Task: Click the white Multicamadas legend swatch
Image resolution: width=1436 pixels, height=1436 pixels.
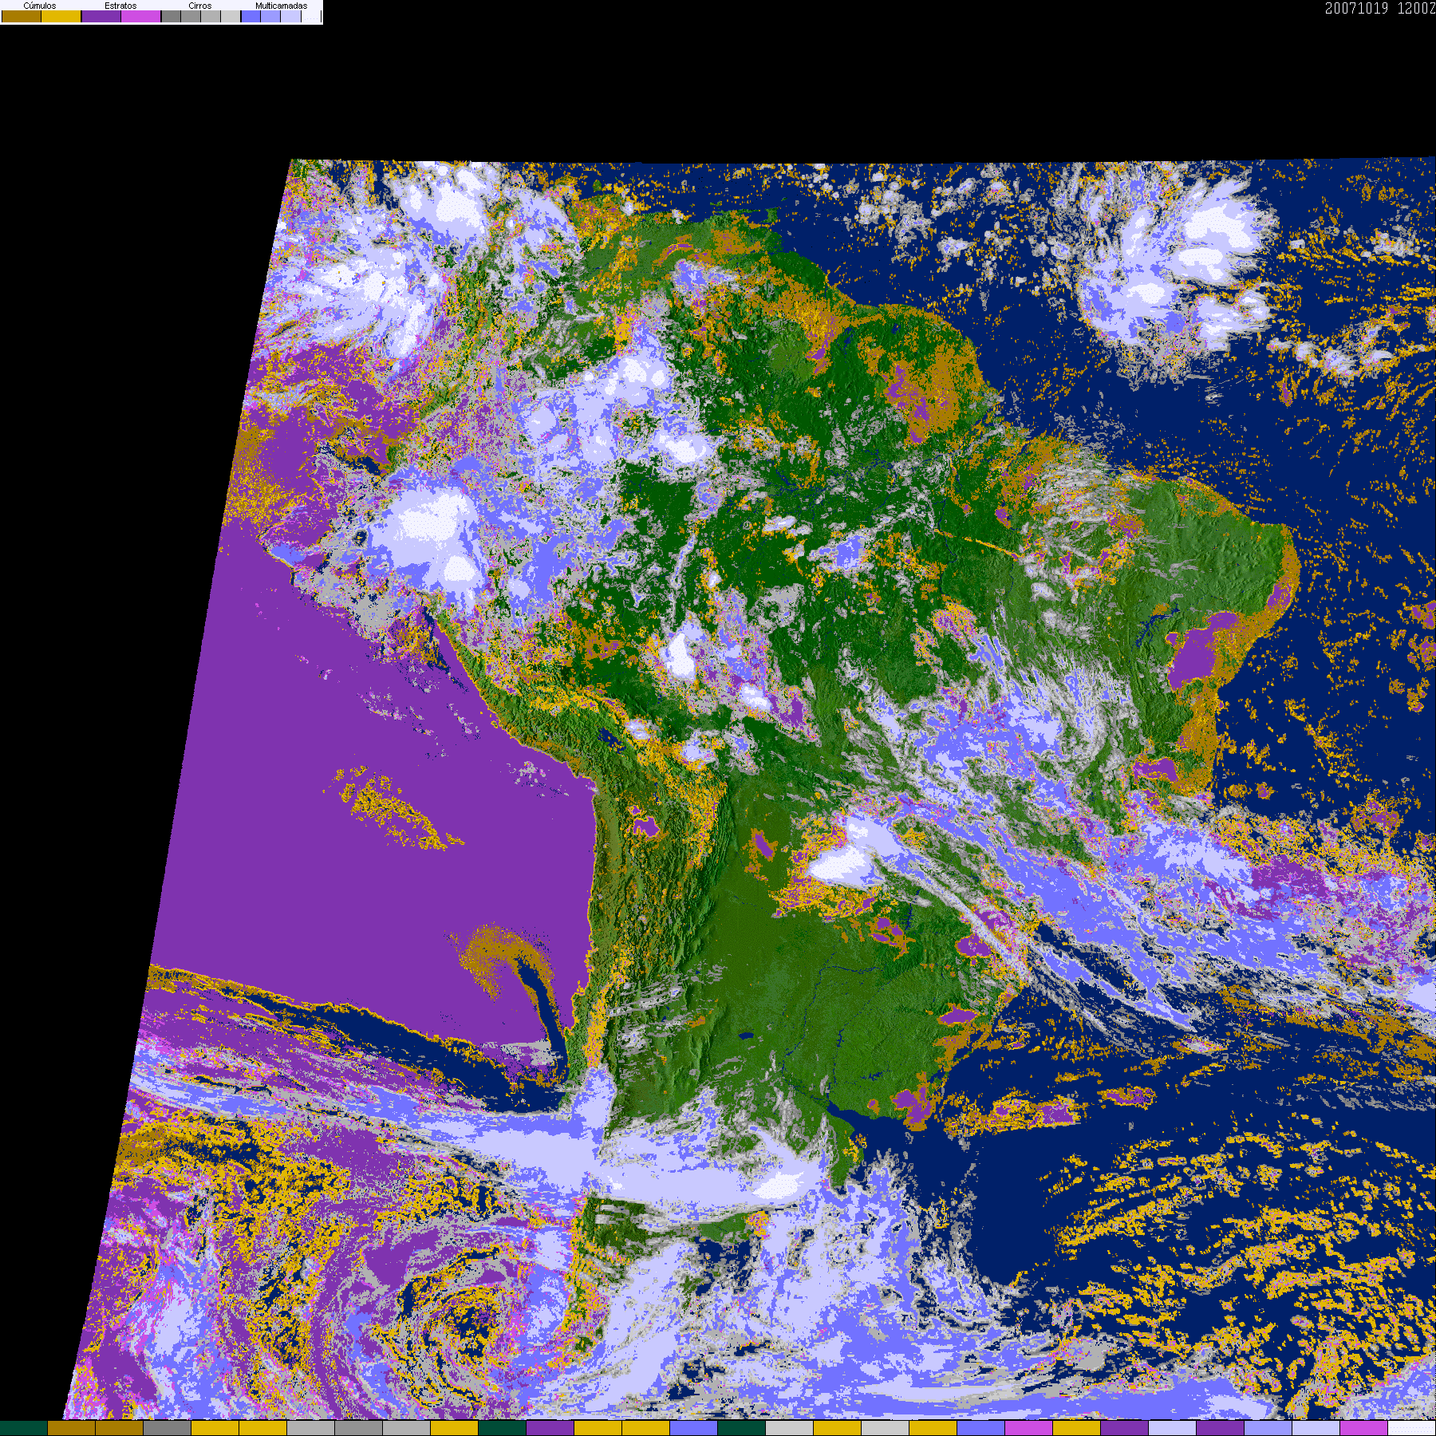Action: 311,16
